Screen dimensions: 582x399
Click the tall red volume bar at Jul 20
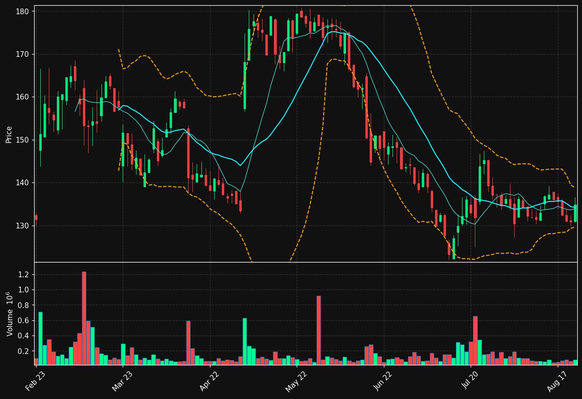(x=475, y=340)
